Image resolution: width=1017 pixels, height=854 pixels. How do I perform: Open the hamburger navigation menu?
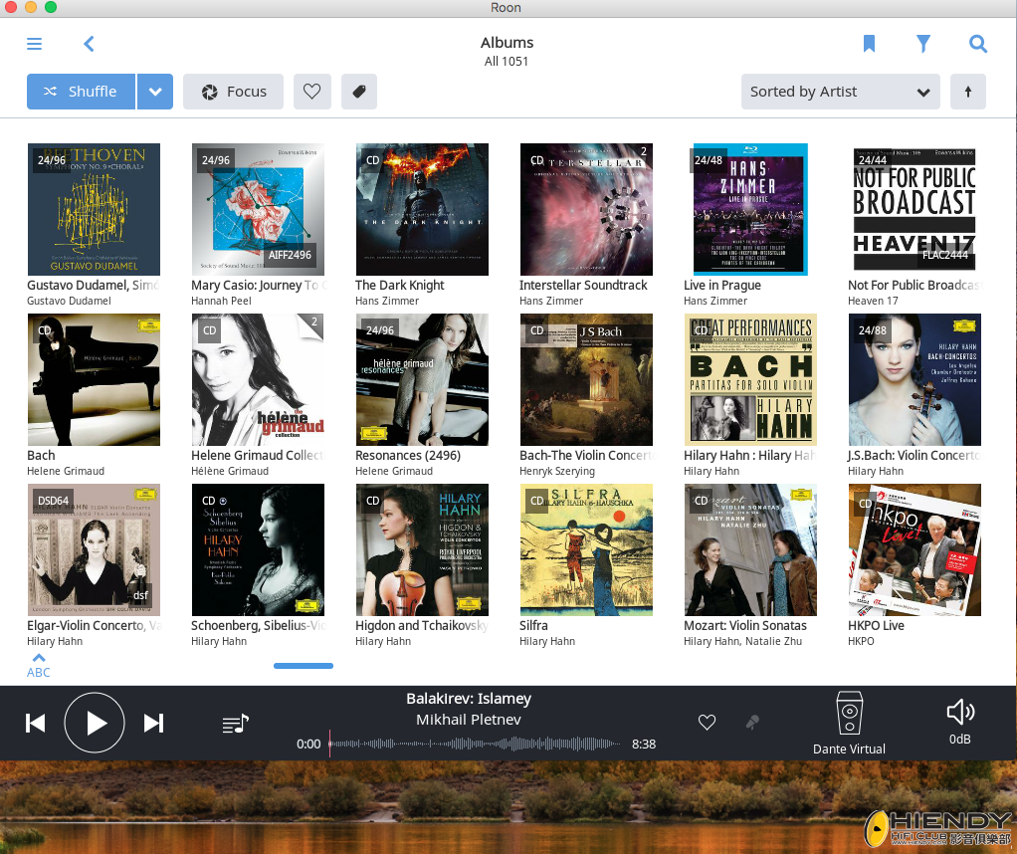click(x=35, y=44)
